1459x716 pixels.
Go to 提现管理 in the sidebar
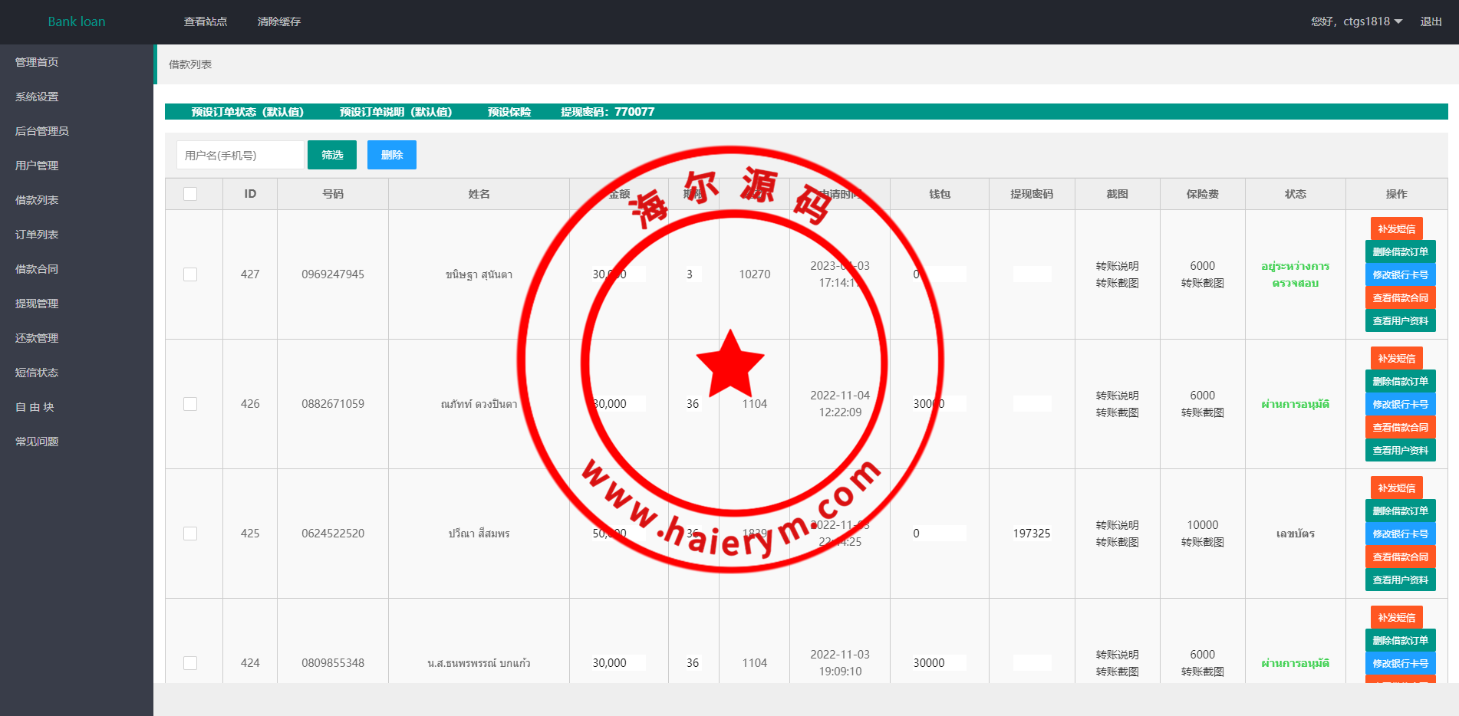37,304
